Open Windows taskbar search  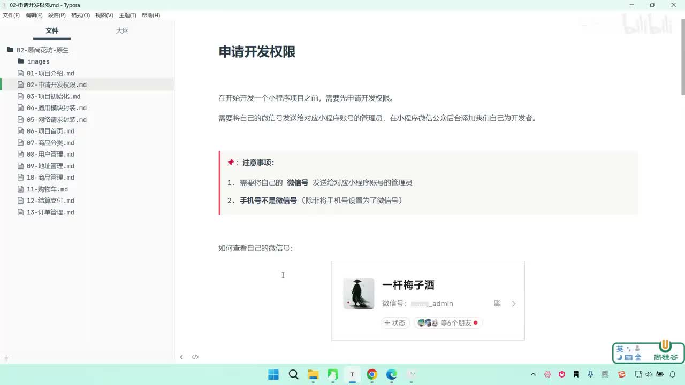(293, 374)
